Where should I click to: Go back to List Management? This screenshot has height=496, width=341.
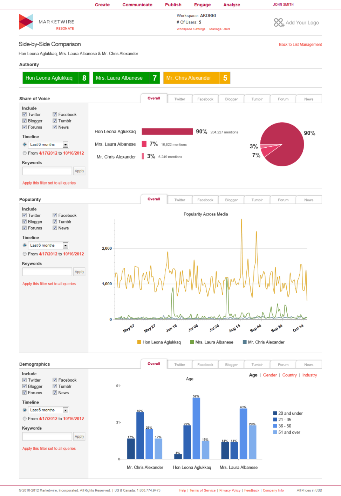tap(300, 45)
